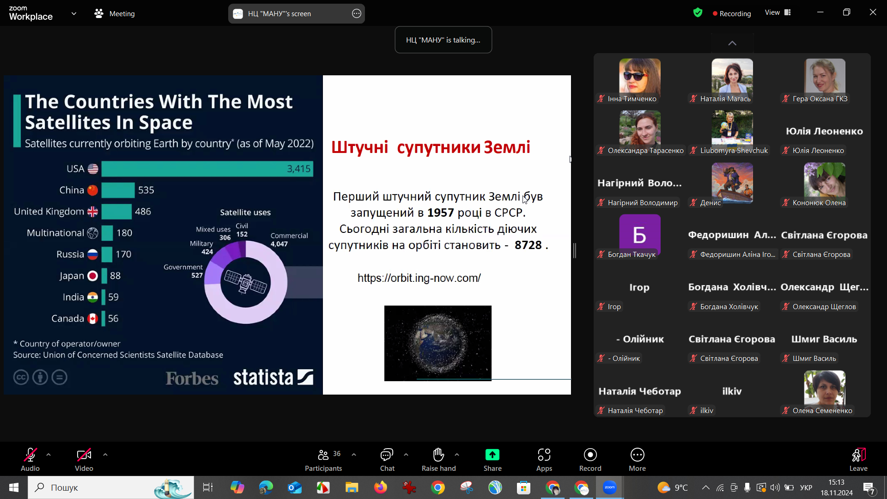Switch to Zoom app in the taskbar
The image size is (887, 499).
coord(610,487)
